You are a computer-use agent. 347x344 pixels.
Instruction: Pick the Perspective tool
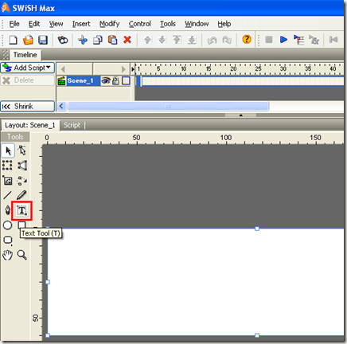[x=22, y=166]
